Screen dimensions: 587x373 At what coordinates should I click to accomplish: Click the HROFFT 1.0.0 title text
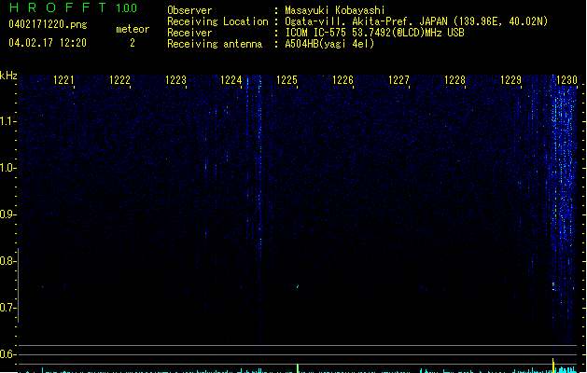click(x=74, y=7)
